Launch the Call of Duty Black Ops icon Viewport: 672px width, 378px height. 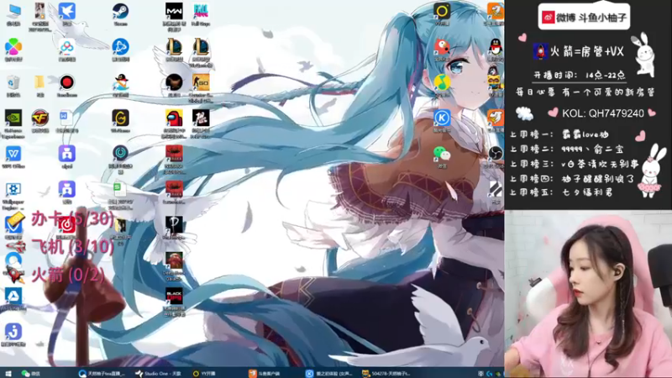coord(174,296)
